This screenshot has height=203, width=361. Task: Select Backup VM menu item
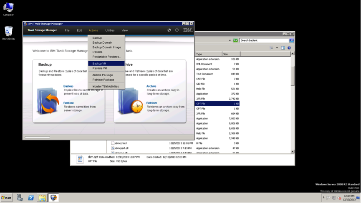[x=106, y=63]
